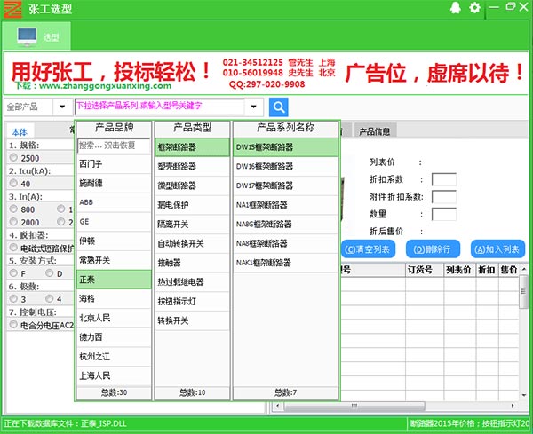Pick series DW17框架断路器
This screenshot has height=434, width=533.
(285, 185)
